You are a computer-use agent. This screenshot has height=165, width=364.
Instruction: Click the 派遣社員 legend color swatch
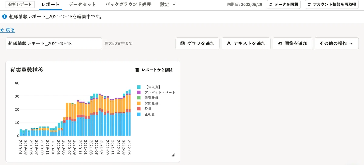click(x=139, y=98)
